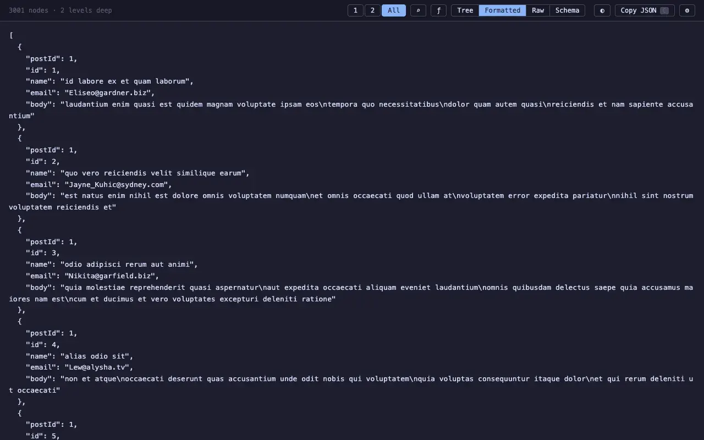Switch to the Tree view tab
704x440 pixels.
point(465,10)
